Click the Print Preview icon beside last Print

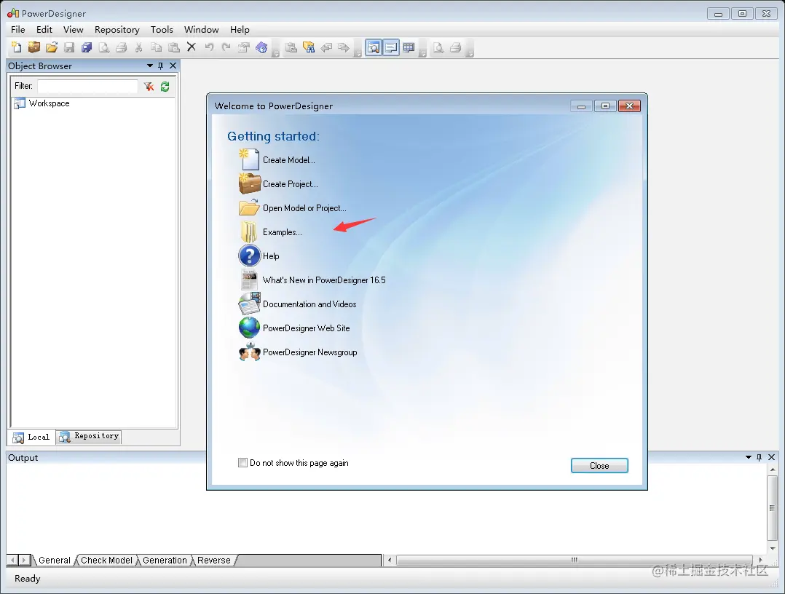(x=438, y=47)
